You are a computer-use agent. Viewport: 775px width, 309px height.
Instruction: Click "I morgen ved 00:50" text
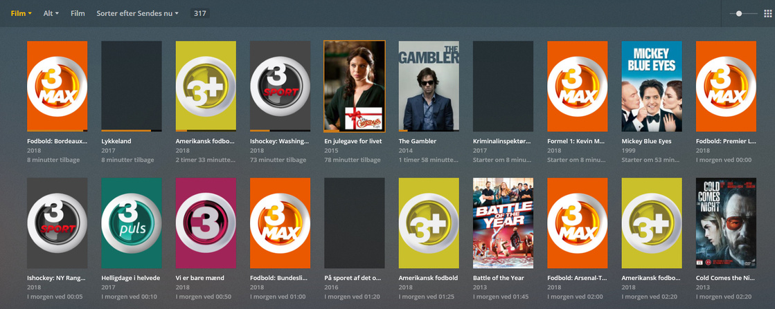204,297
